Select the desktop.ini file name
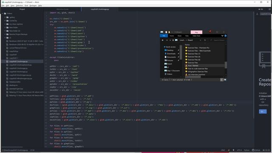The height and width of the screenshot is (153, 272). (13, 85)
